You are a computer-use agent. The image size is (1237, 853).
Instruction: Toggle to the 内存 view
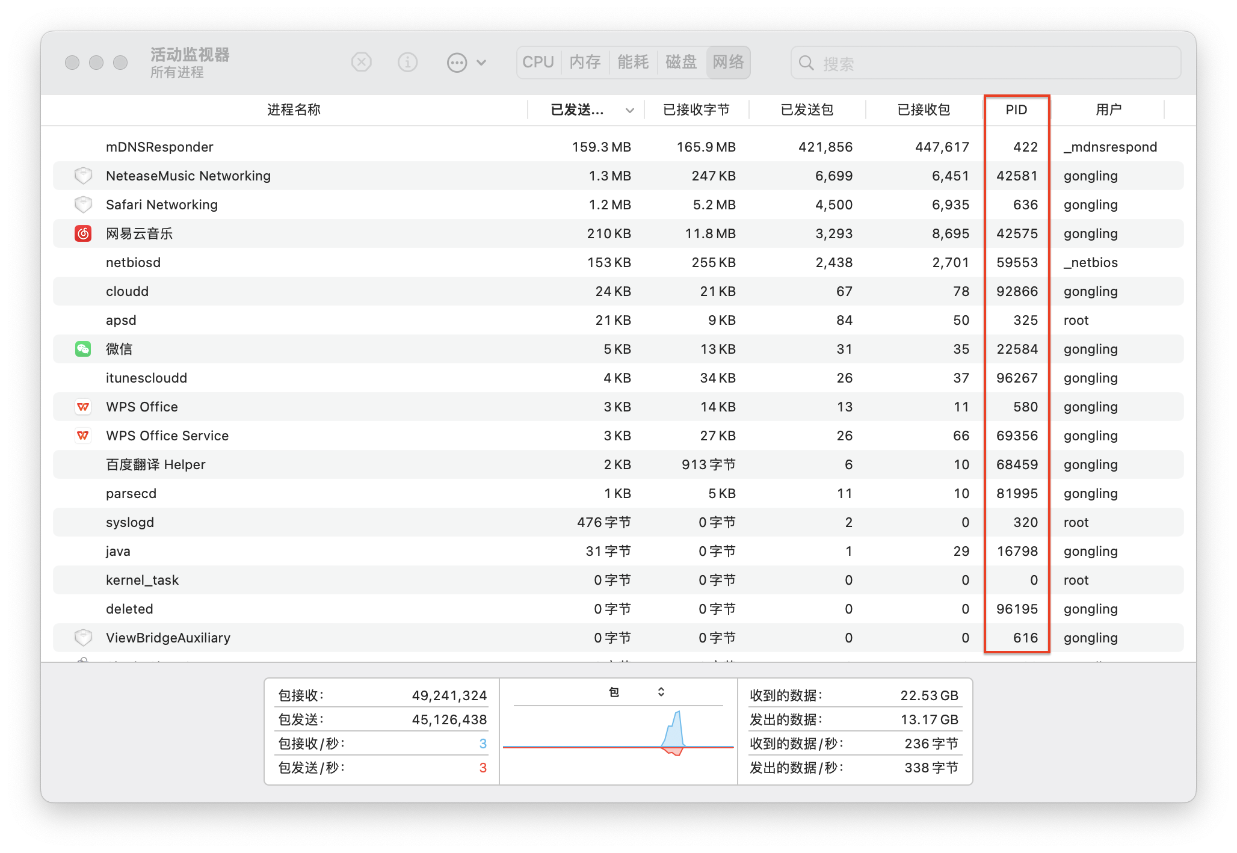pos(584,62)
